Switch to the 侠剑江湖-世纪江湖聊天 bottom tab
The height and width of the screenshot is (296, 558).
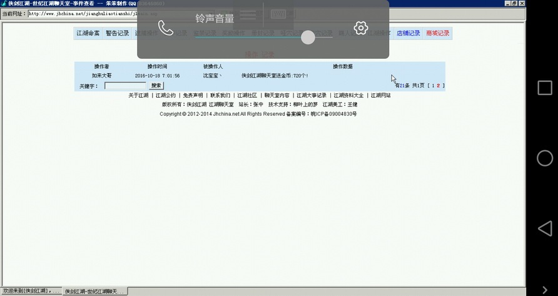95,292
